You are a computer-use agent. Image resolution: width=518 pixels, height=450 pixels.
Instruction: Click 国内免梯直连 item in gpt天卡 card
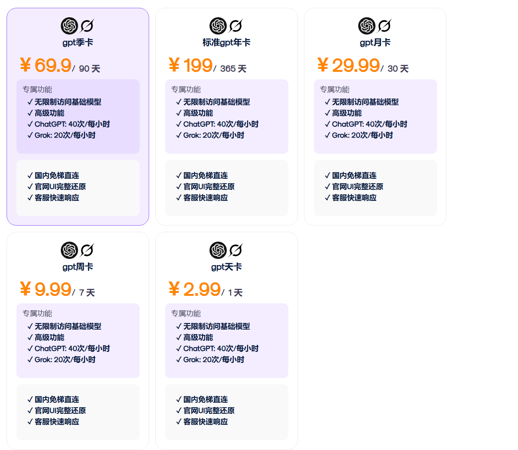[205, 399]
